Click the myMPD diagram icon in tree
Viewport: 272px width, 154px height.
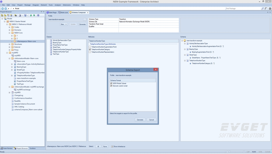click(x=12, y=56)
